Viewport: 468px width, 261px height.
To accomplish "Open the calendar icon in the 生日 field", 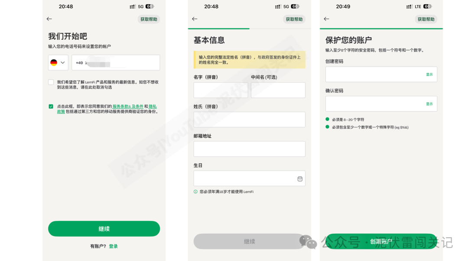I will click(x=300, y=178).
